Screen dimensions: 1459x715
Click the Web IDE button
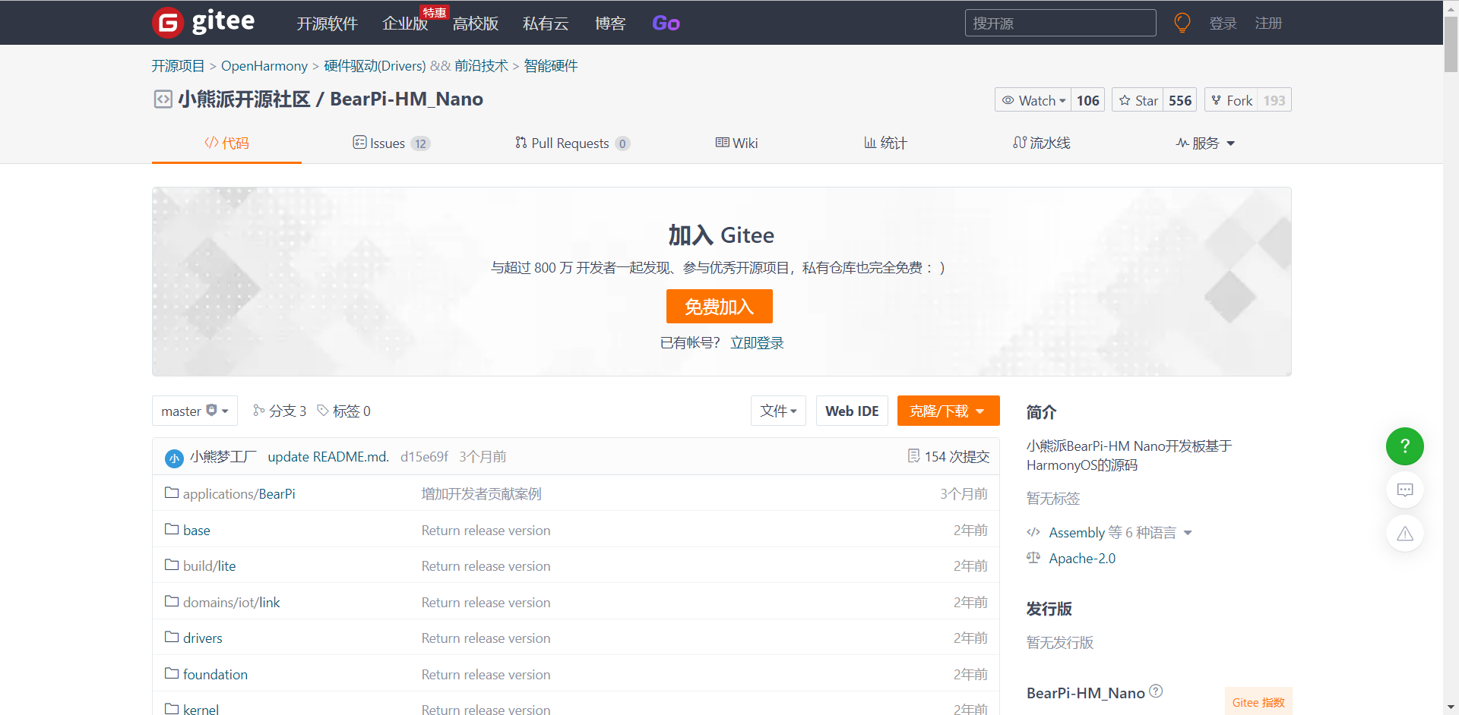tap(852, 411)
